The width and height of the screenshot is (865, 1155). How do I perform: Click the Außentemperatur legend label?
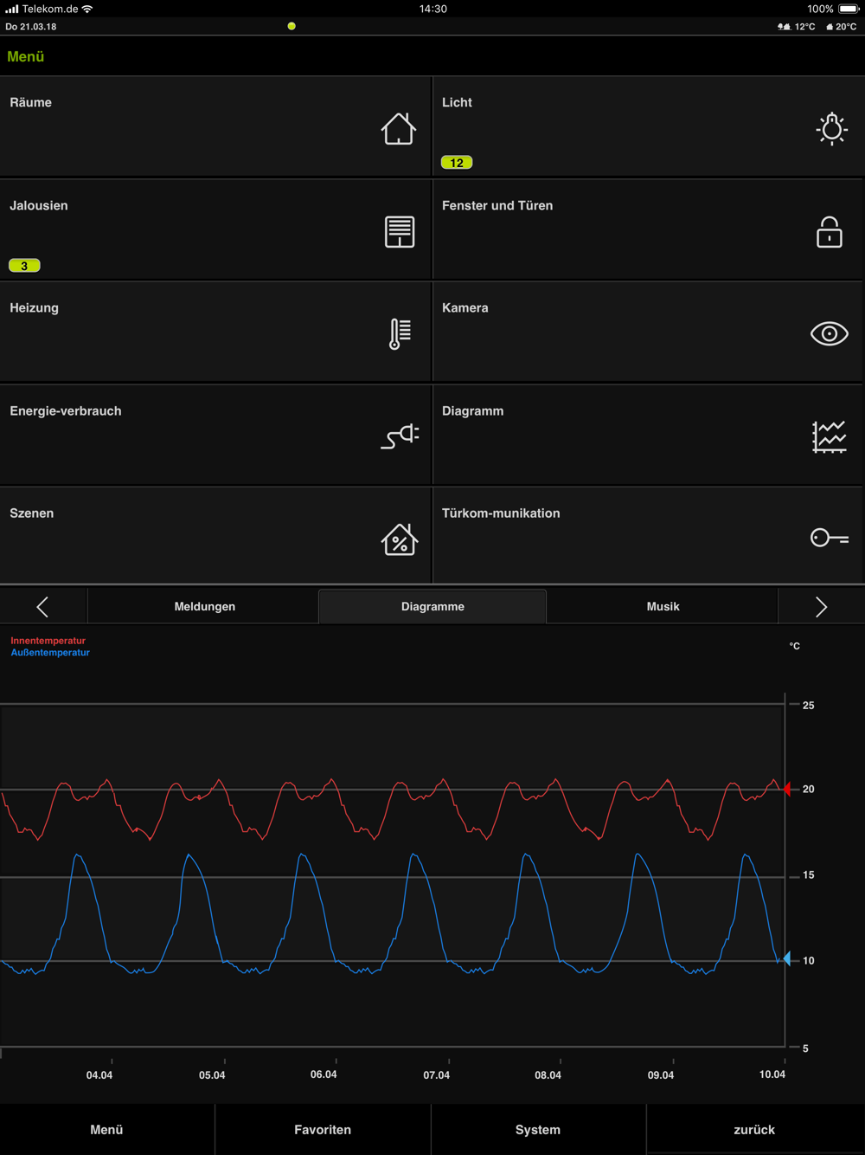pos(50,653)
